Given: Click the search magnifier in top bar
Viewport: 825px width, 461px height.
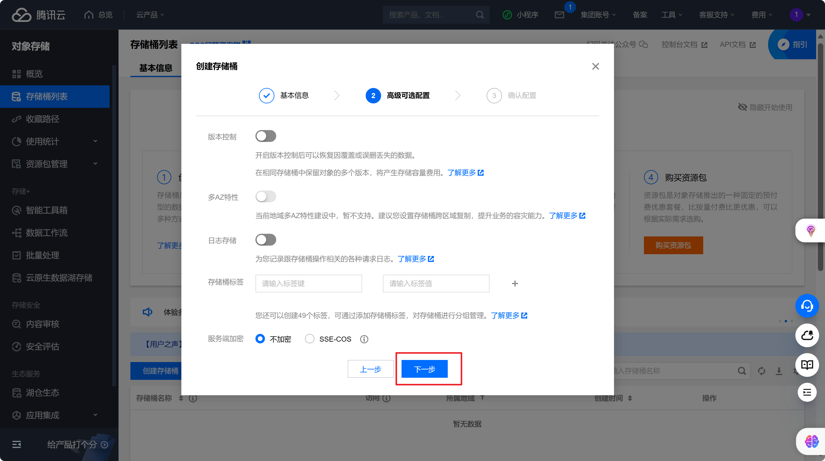Looking at the screenshot, I should (479, 15).
